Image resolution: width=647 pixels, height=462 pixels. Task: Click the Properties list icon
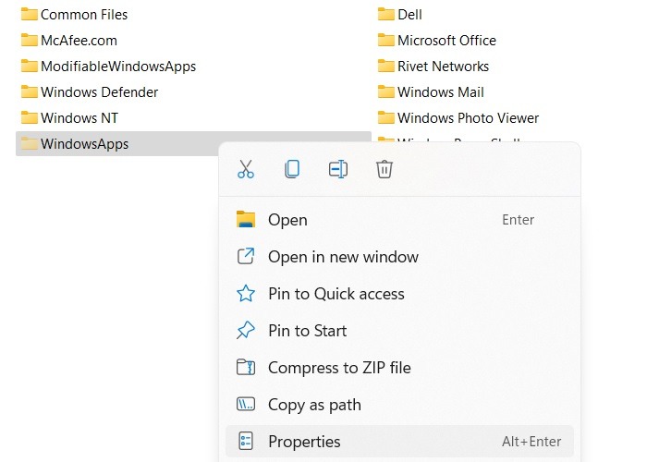click(246, 441)
